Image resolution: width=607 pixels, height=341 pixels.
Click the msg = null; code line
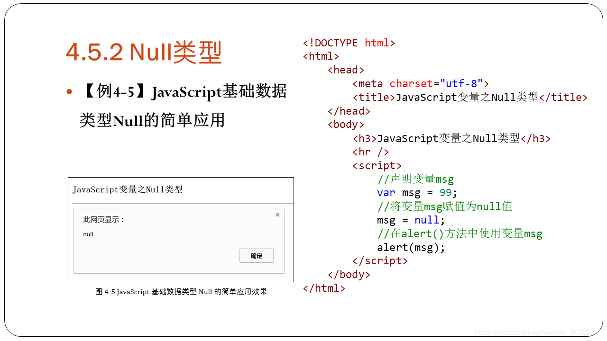pyautogui.click(x=411, y=220)
